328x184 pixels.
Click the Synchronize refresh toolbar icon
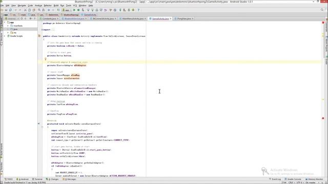[x=10, y=10]
